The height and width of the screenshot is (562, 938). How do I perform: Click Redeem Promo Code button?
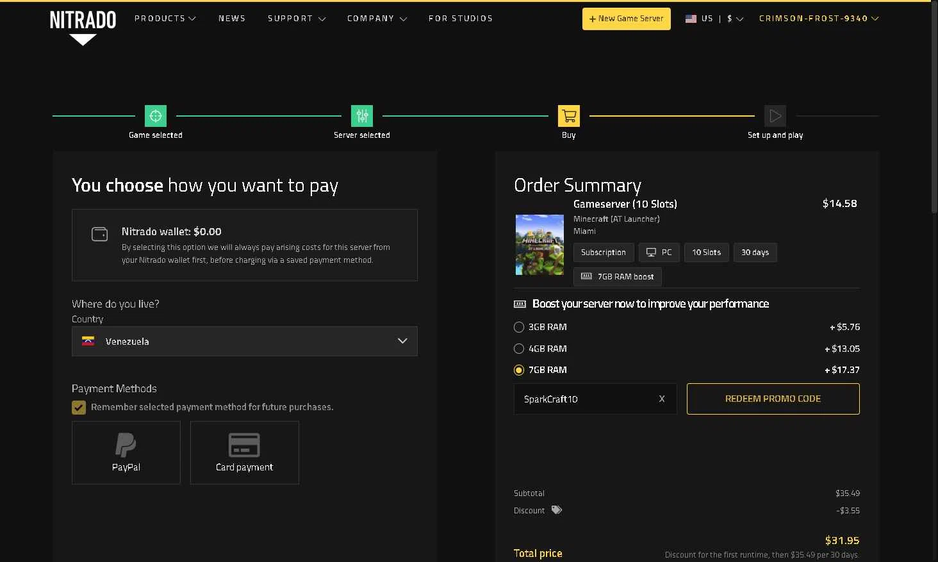click(x=773, y=399)
